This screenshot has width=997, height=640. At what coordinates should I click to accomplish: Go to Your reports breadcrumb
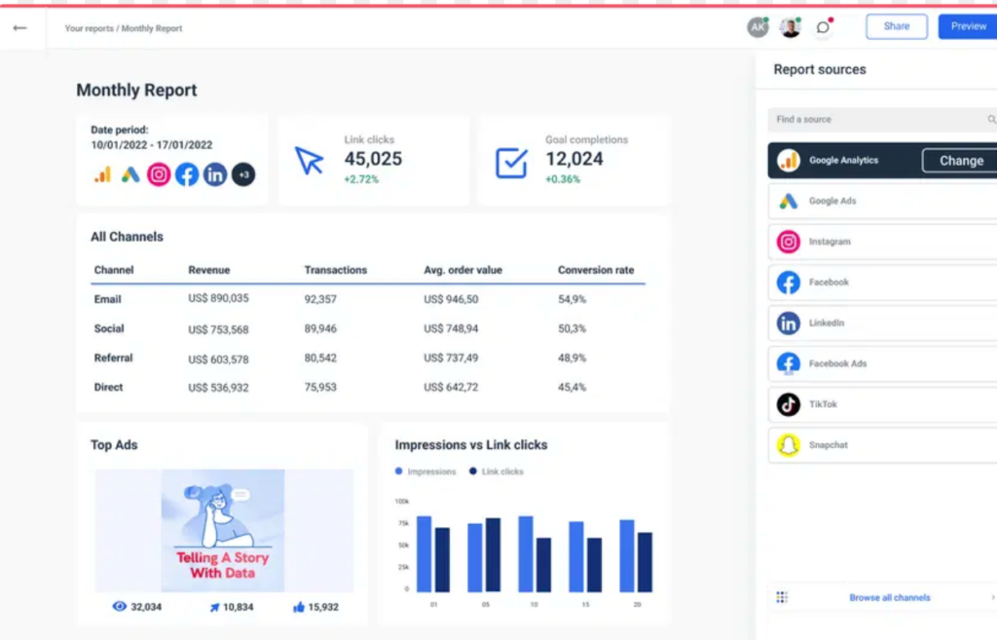[89, 28]
